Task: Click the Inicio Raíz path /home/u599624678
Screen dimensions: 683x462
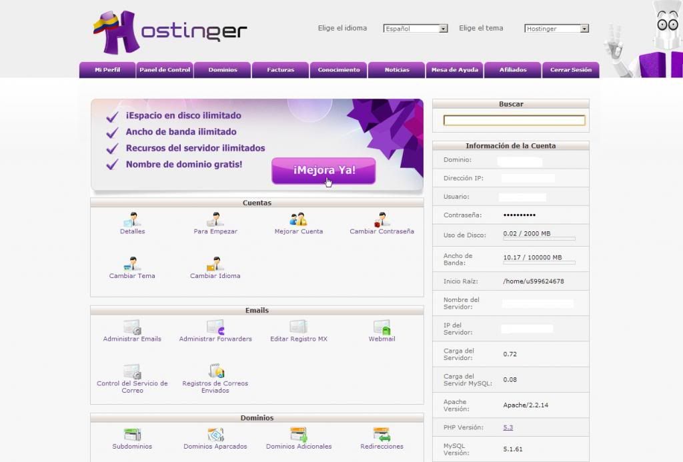Action: [533, 281]
